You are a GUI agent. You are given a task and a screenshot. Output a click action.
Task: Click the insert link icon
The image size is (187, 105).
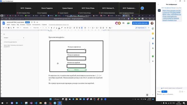(65, 28)
